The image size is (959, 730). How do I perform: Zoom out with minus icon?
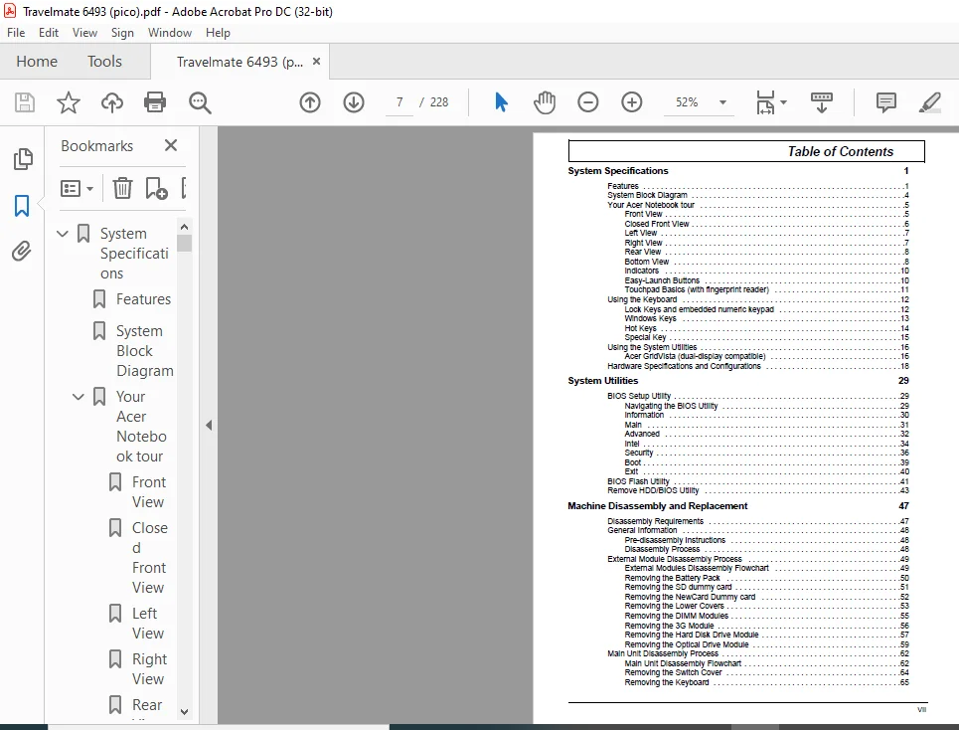[x=587, y=102]
